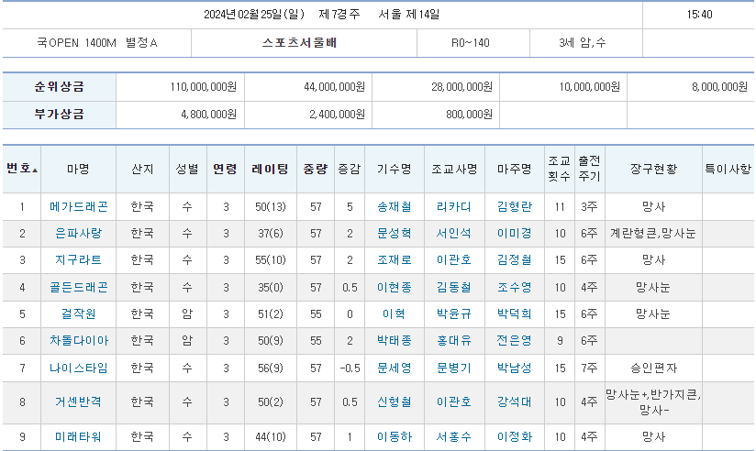This screenshot has height=451, width=756.
Task: Open horse link 거센반격
Action: point(79,401)
